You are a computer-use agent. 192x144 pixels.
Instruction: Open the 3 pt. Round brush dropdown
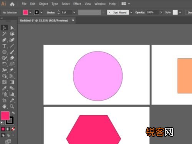coord(131,12)
